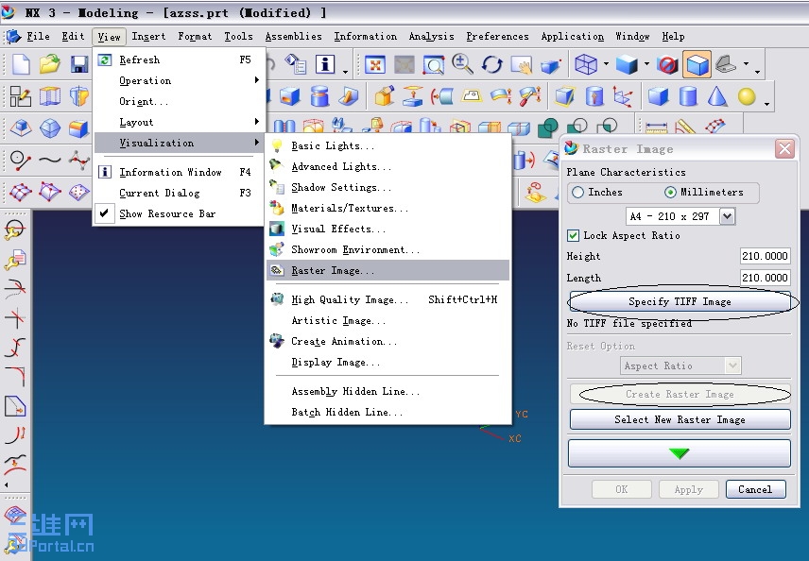Screen dimensions: 809x561
Task: Select the Inches radio button
Action: click(x=577, y=193)
